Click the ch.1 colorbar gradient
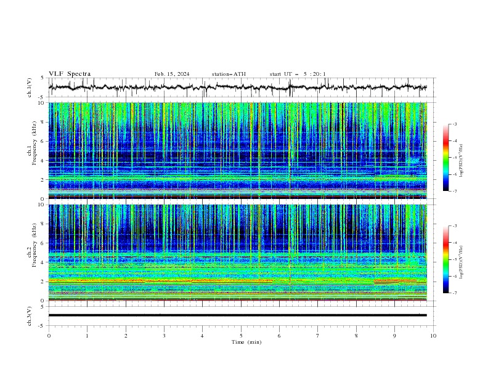488x377 pixels. tap(445, 158)
